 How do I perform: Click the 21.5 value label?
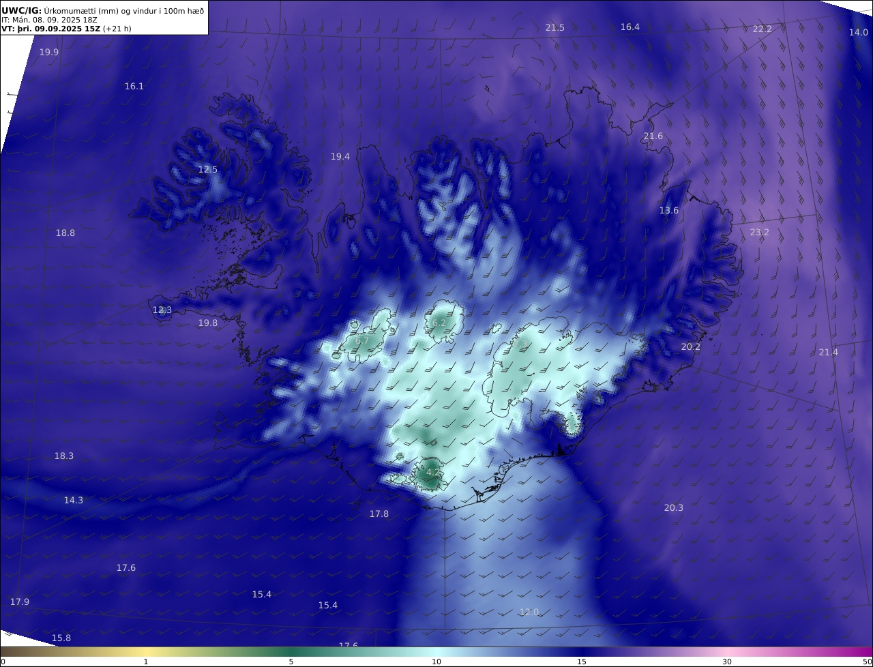pyautogui.click(x=555, y=28)
